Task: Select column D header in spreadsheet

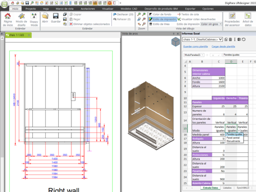Action: click(x=231, y=62)
